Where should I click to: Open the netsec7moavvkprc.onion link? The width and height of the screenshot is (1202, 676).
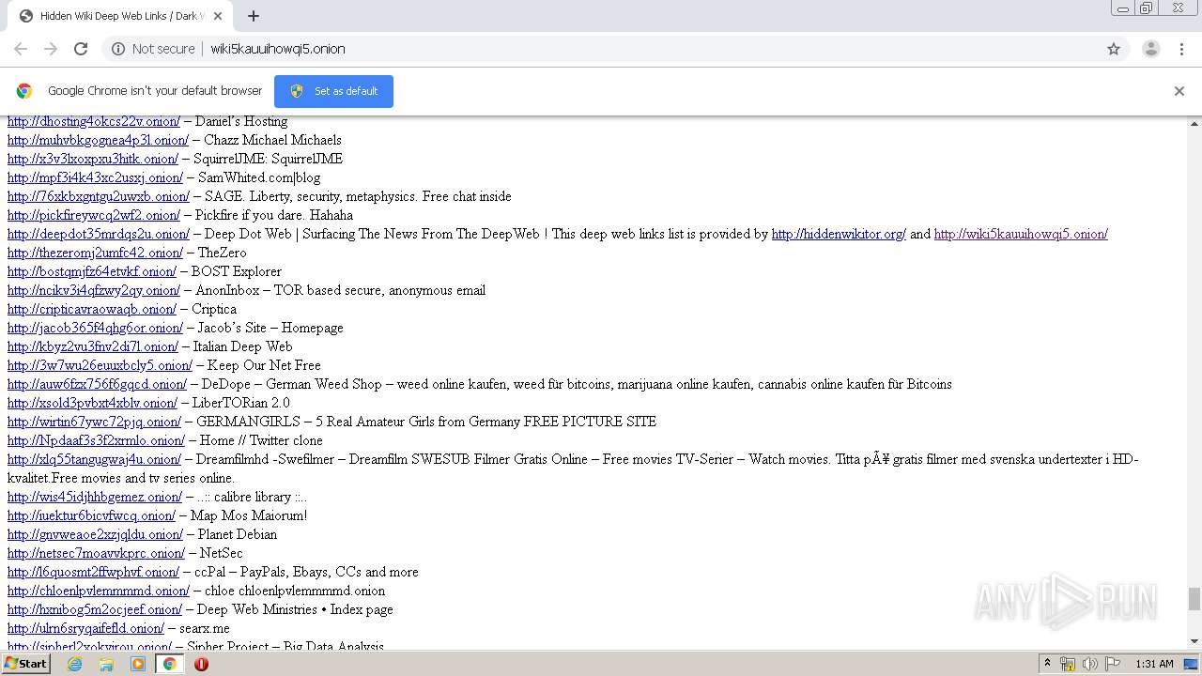96,553
